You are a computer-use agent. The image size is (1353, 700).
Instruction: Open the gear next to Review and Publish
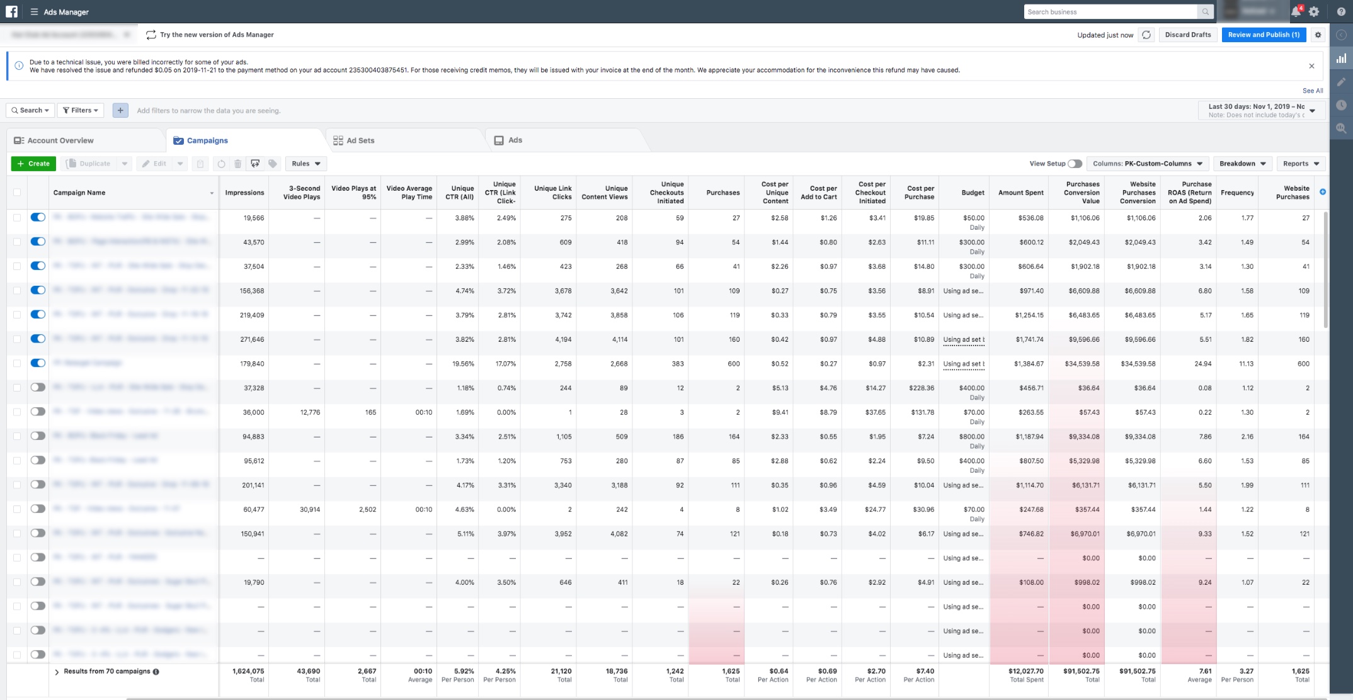click(1318, 35)
